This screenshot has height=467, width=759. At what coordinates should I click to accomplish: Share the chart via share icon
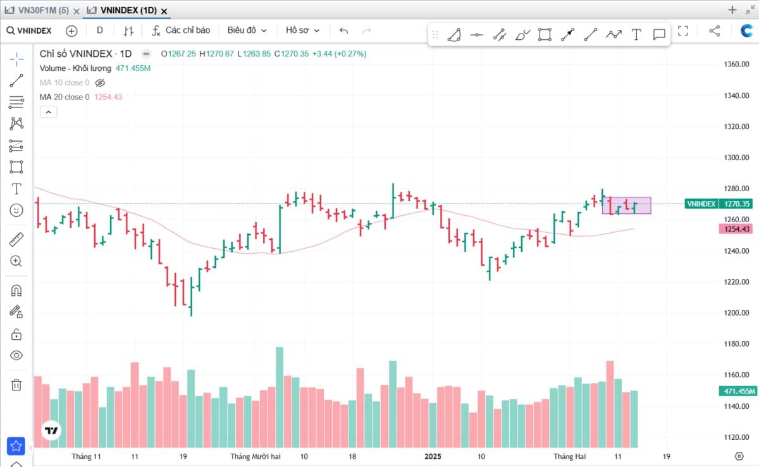714,30
